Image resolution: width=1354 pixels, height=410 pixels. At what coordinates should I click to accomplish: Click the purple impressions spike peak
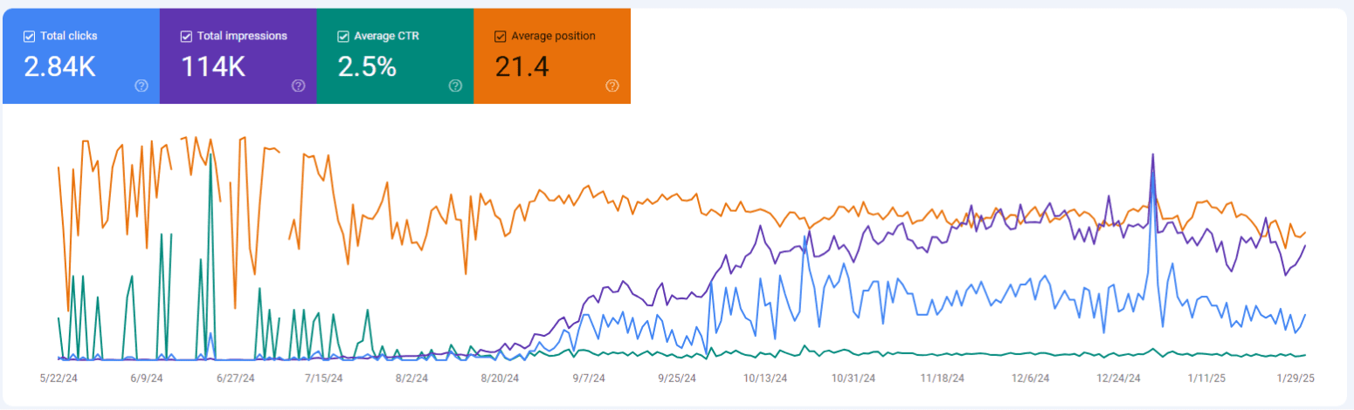(x=1153, y=155)
